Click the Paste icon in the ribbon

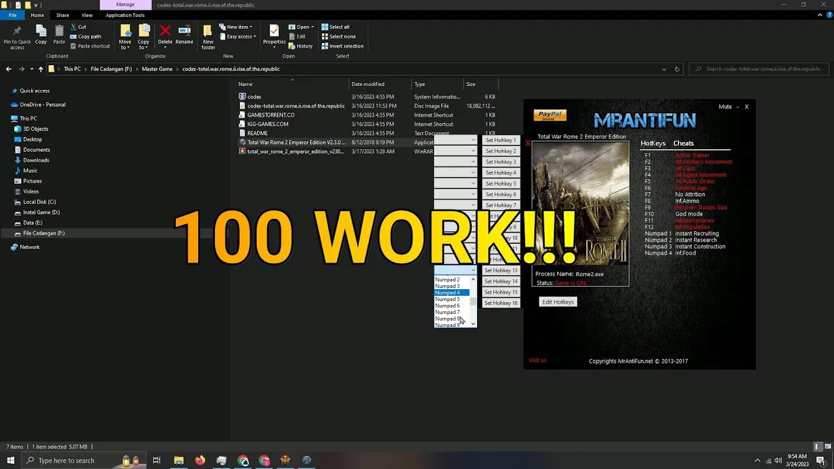(59, 35)
